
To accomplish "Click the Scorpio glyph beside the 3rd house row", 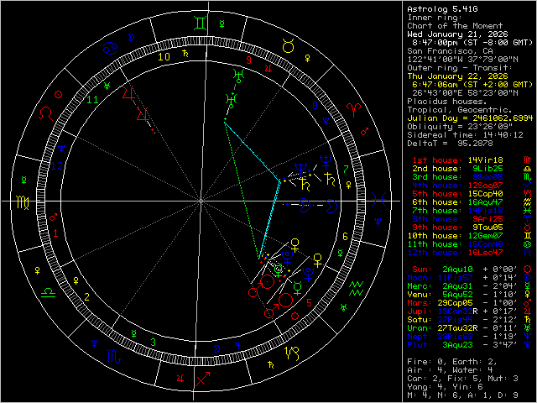I will (x=526, y=177).
